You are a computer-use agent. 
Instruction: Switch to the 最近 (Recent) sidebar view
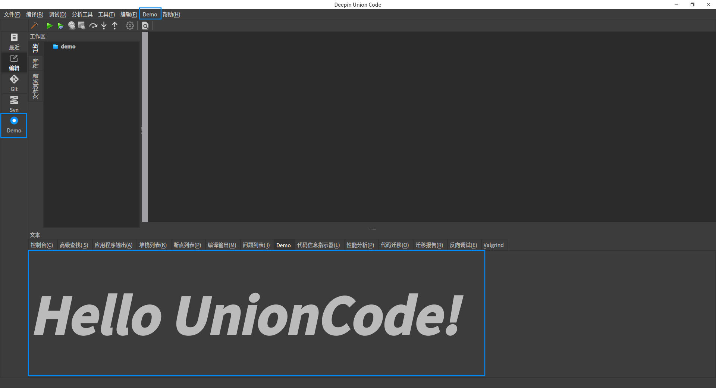tap(14, 41)
